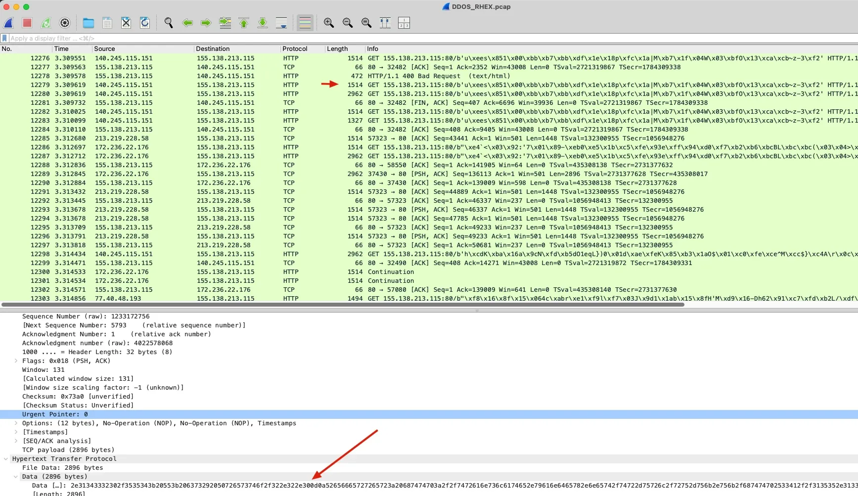The image size is (858, 496).
Task: Expand the [SEQ/ACK analysis] row
Action: coord(16,441)
